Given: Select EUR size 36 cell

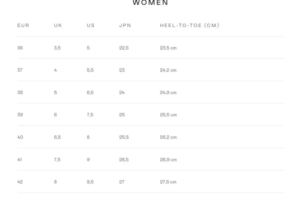Looking at the screenshot, I should tap(20, 48).
